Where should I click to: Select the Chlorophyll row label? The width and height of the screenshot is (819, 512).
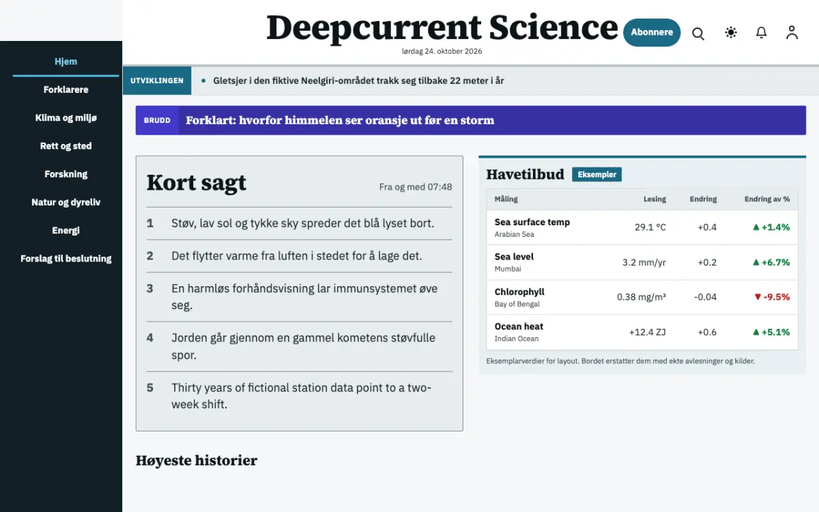click(x=519, y=291)
